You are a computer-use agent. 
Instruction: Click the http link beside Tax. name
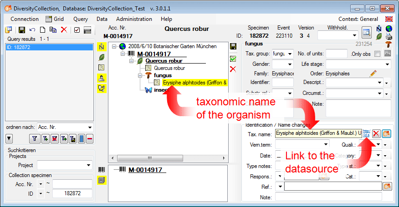[x=367, y=133]
